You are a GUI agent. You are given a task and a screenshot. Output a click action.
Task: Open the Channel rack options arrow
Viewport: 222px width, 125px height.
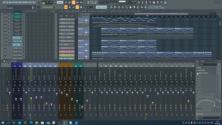click(2, 11)
